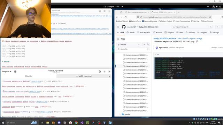The width and height of the screenshot is (223, 125).
Task: Open GitHub global navigation hamburger menu
Action: (x=118, y=27)
